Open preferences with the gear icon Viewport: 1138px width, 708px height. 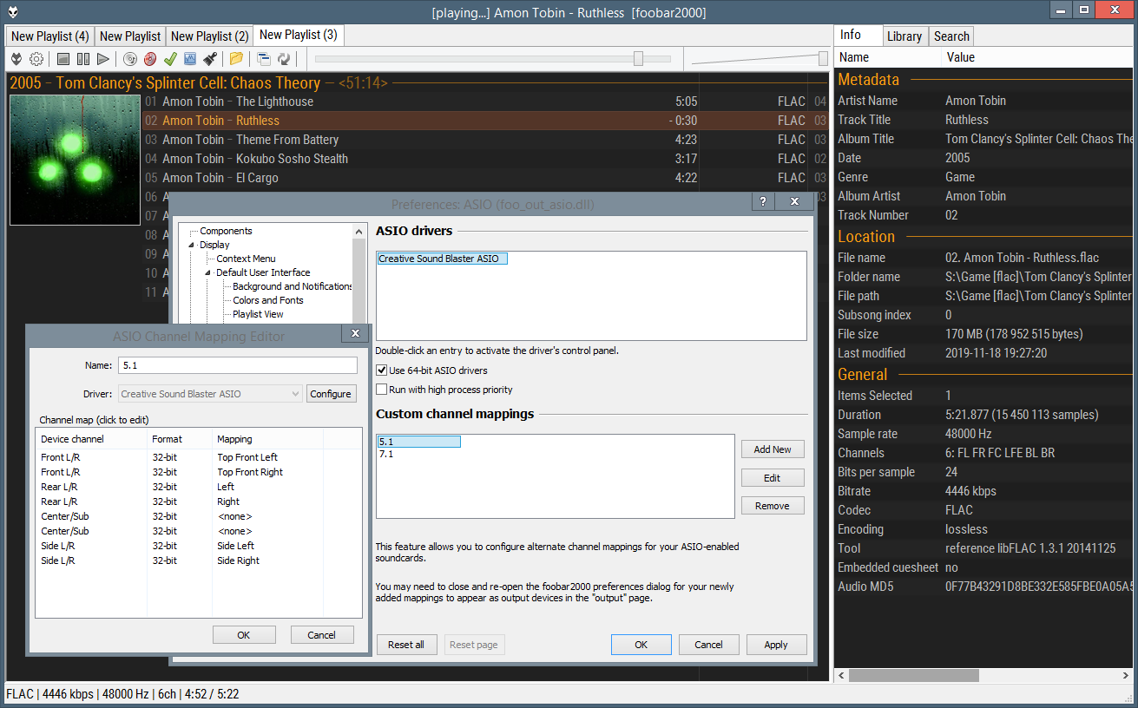[x=36, y=59]
